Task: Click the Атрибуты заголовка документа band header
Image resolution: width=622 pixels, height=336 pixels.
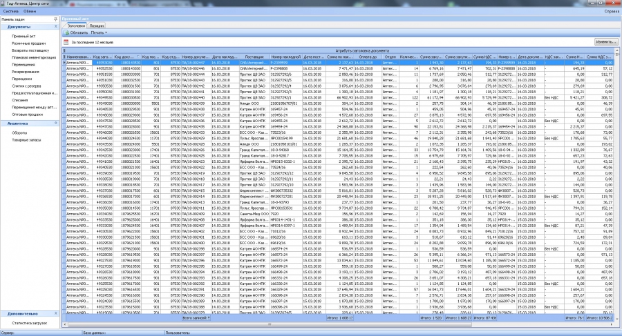Action: coord(362,51)
